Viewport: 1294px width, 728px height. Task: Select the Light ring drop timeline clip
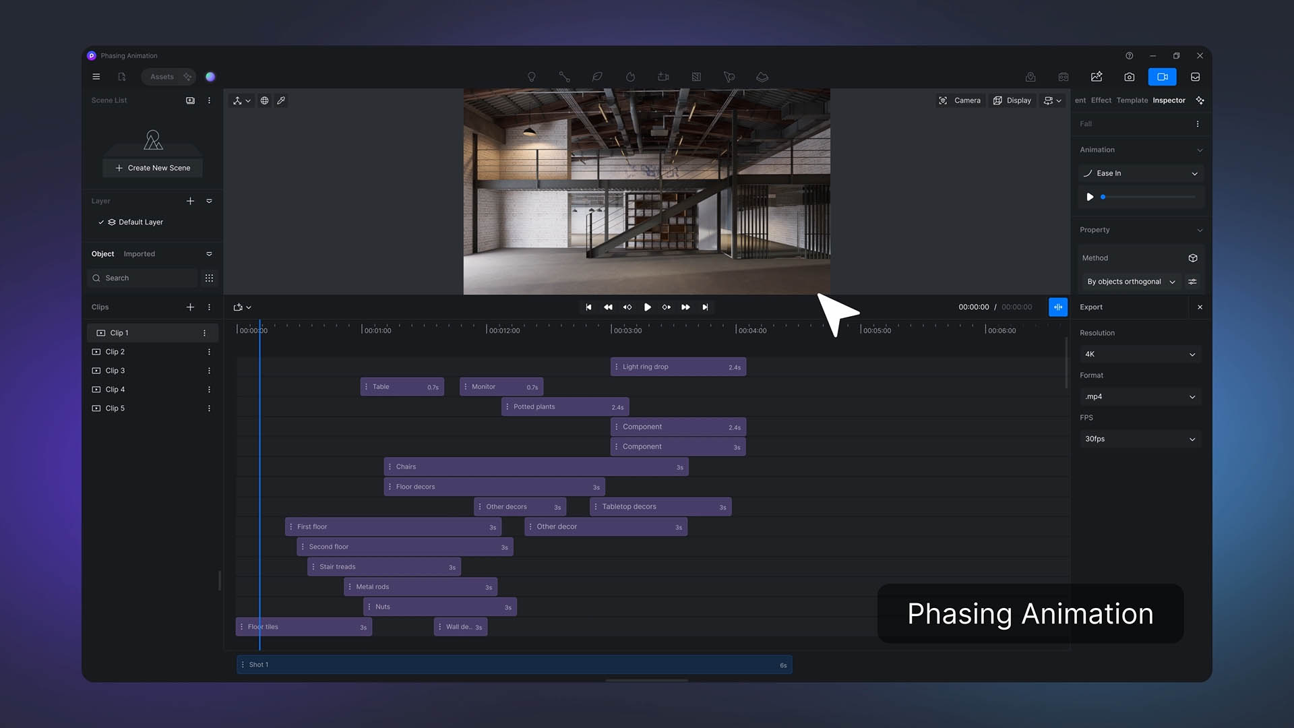[677, 367]
